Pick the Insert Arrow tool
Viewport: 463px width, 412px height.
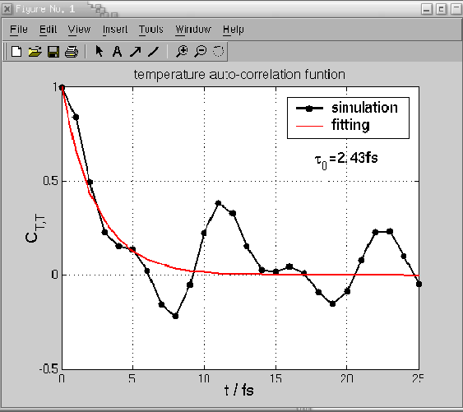click(136, 52)
